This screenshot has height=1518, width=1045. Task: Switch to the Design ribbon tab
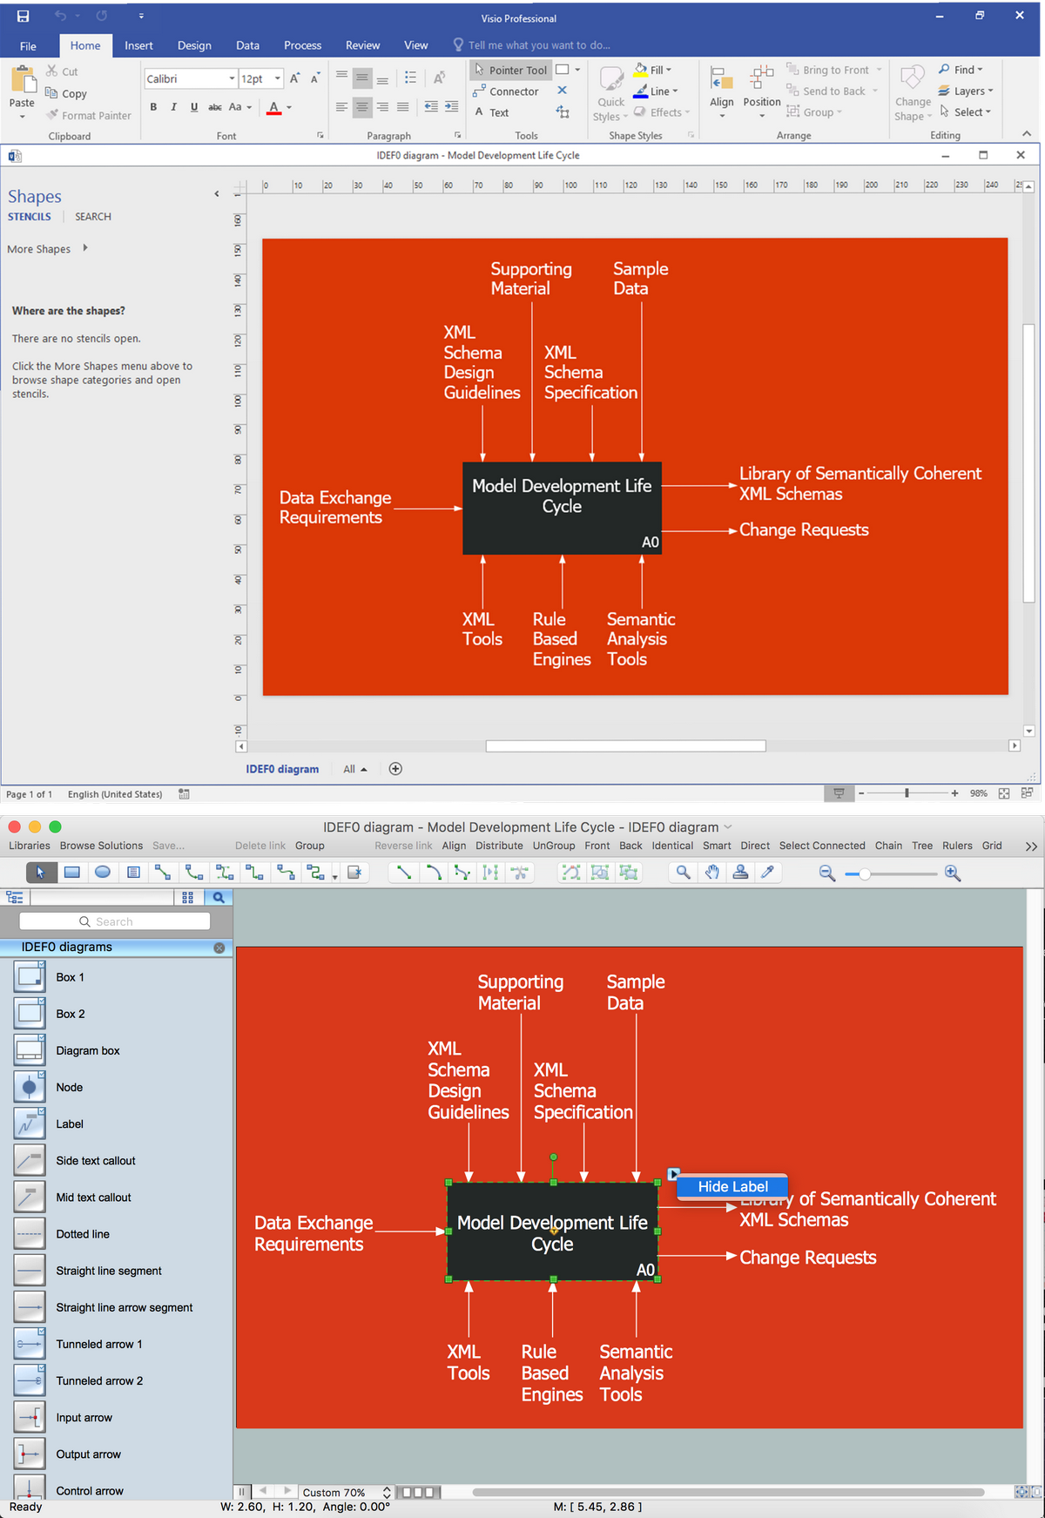click(194, 45)
